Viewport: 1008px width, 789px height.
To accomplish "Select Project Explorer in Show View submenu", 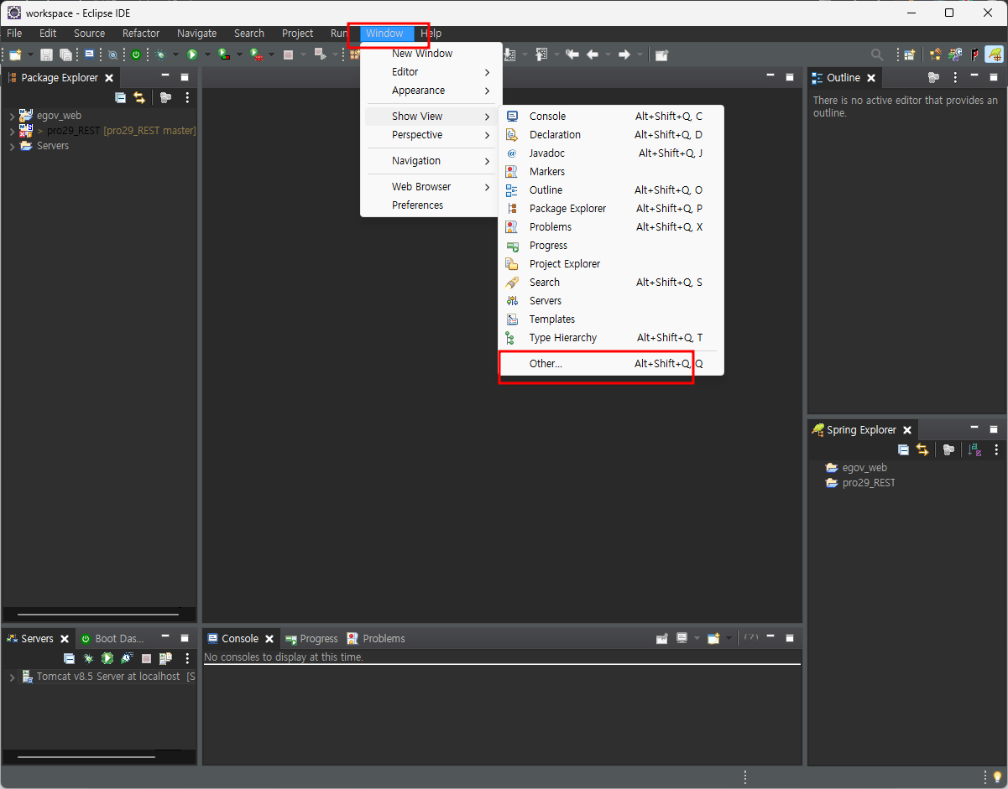I will click(x=611, y=264).
